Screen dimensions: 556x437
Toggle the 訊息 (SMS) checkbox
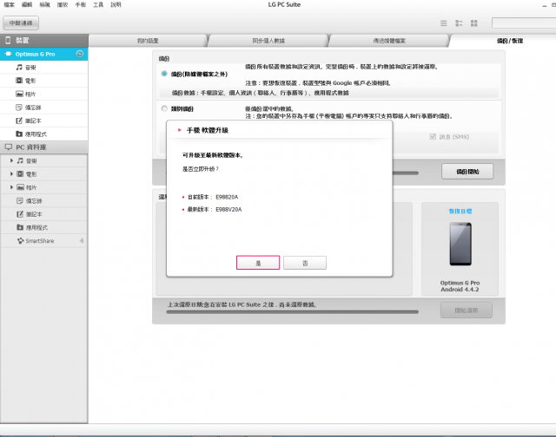tap(433, 137)
